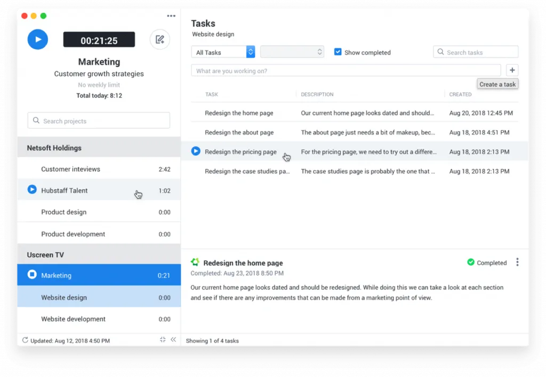Play the Redesign the pricing page task
This screenshot has height=377, width=546.
[196, 151]
